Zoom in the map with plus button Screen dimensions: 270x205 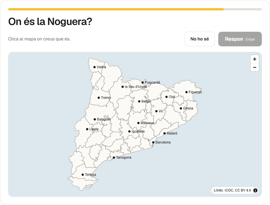pyautogui.click(x=255, y=59)
